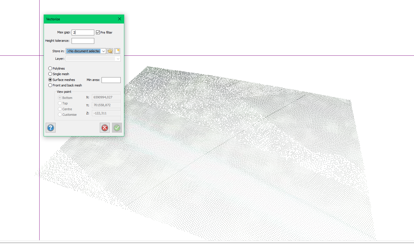The image size is (414, 244).
Task: Close the Vectorize dialog window
Action: tap(120, 19)
